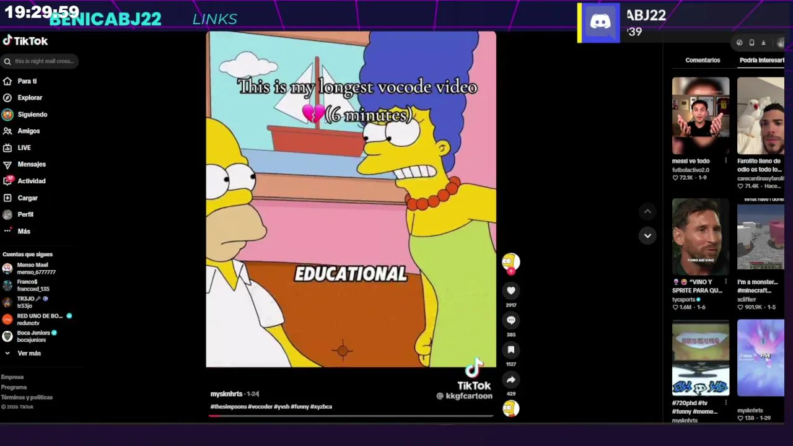Open the #720phd #tv video thumbnail

(x=701, y=357)
